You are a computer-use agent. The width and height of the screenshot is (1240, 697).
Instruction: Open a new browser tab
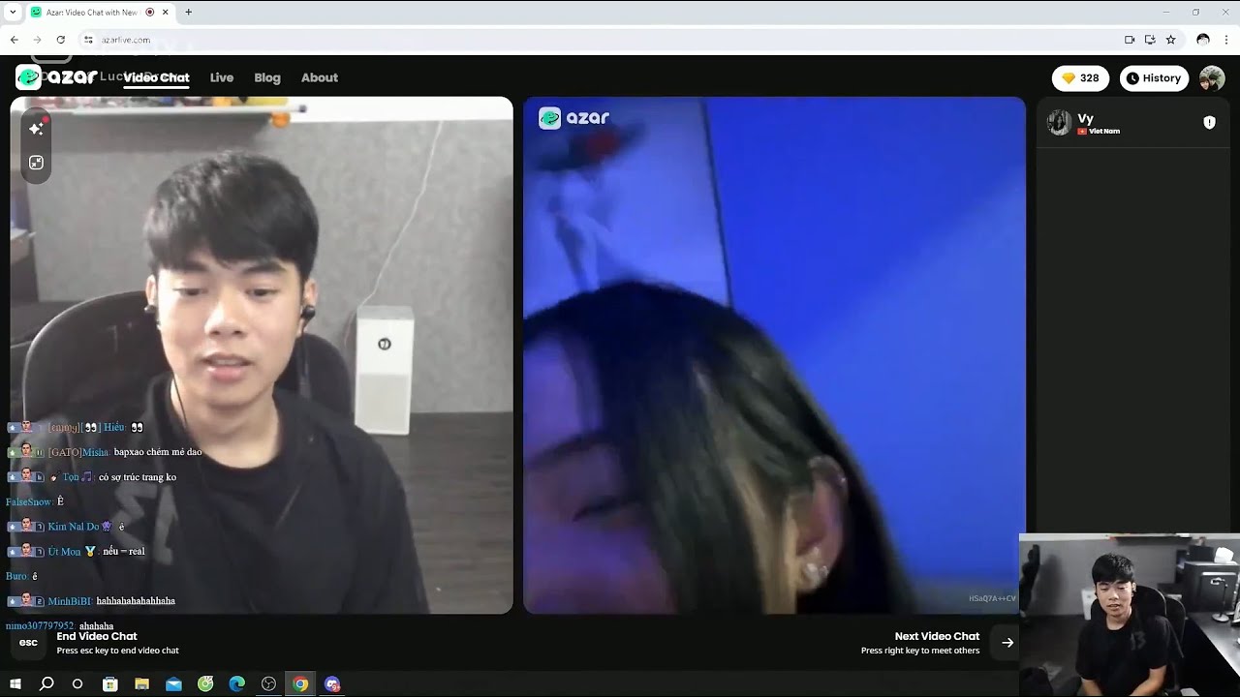tap(188, 13)
